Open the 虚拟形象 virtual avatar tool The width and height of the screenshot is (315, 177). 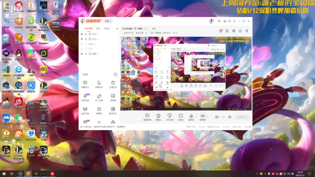coord(85,111)
